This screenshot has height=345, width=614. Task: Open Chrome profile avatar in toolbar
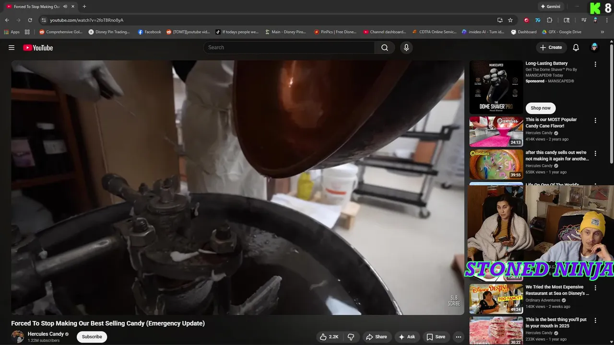(595, 20)
